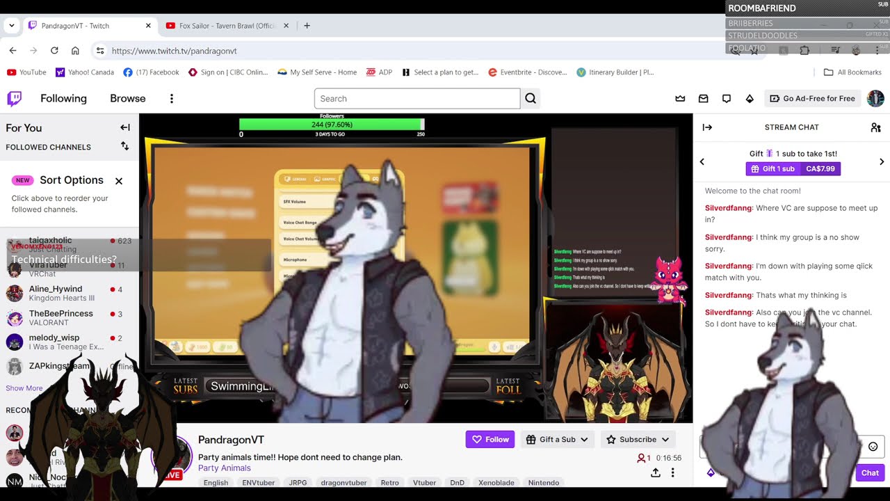Open a new browser tab

[x=307, y=26]
